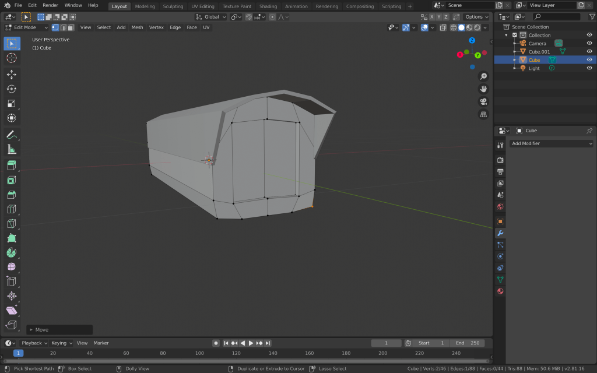Open the Modifier properties wrench tab
This screenshot has height=373, width=597.
coord(500,233)
